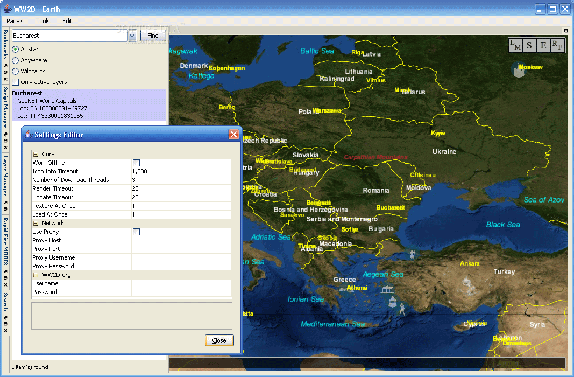574x377 pixels.
Task: Click the Find button
Action: tap(153, 36)
